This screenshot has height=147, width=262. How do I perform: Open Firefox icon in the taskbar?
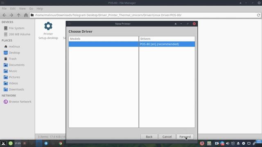click(x=202, y=143)
